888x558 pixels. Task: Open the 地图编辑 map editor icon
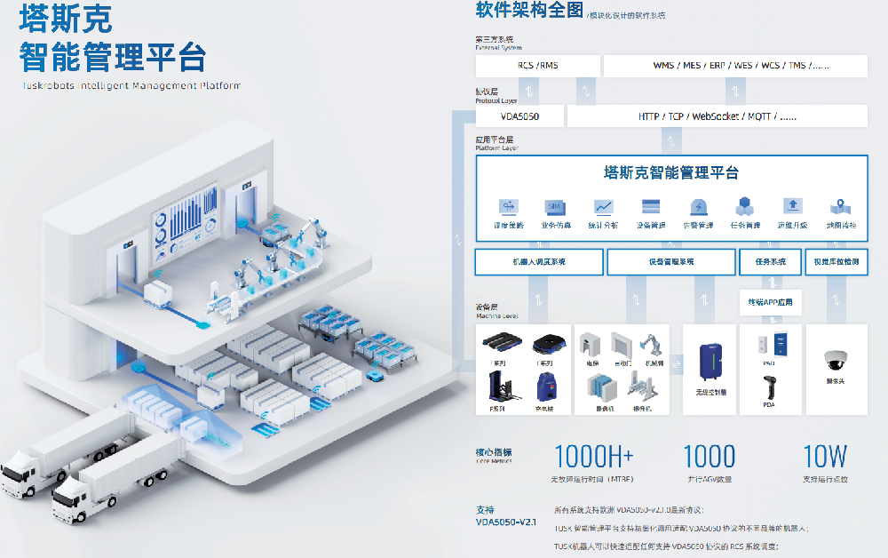click(840, 206)
